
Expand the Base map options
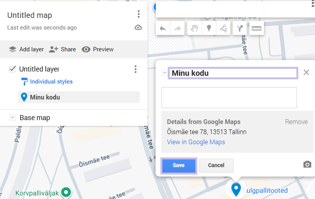(12, 118)
